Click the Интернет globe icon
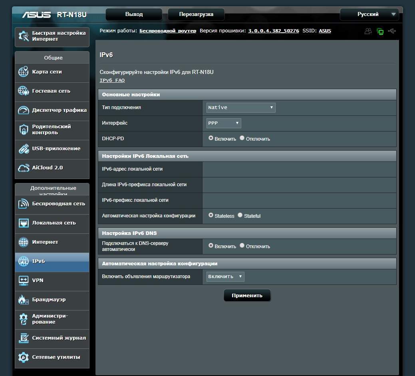The image size is (415, 376). 23,242
